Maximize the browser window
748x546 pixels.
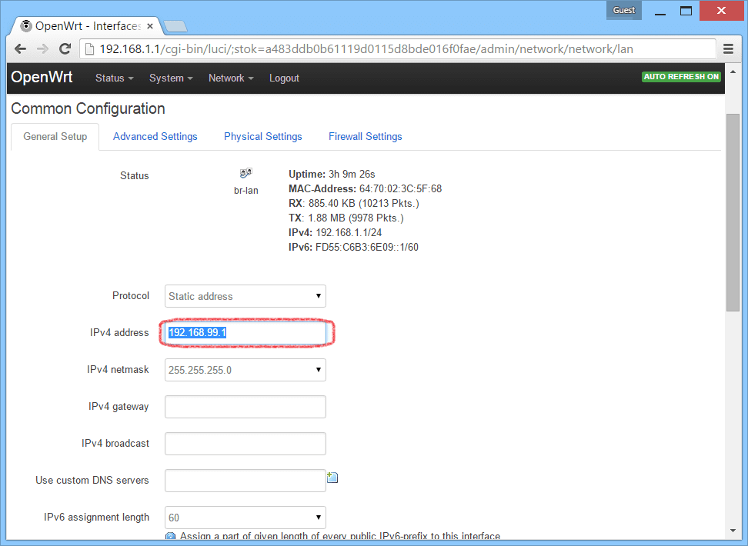[686, 11]
